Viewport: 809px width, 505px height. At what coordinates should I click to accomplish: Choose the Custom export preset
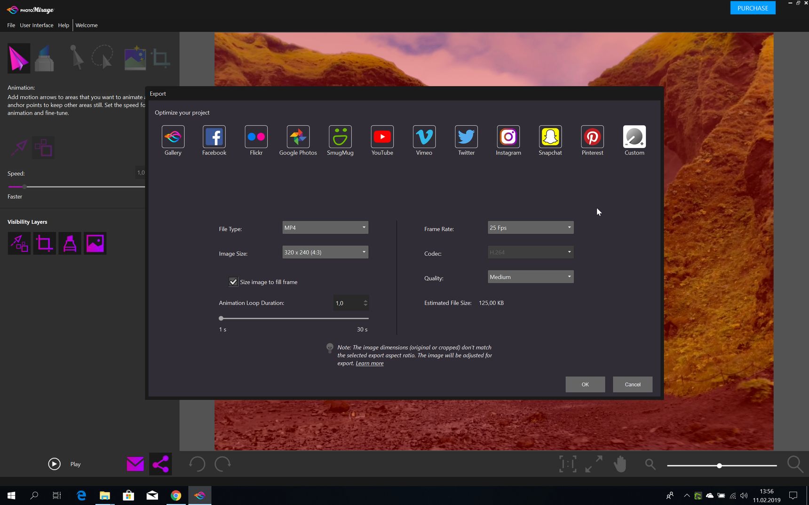(x=634, y=137)
